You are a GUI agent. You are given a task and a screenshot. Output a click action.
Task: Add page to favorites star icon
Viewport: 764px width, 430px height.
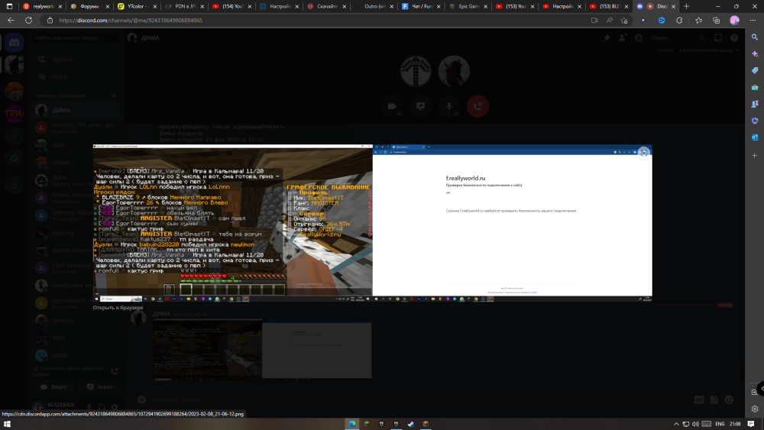[624, 21]
